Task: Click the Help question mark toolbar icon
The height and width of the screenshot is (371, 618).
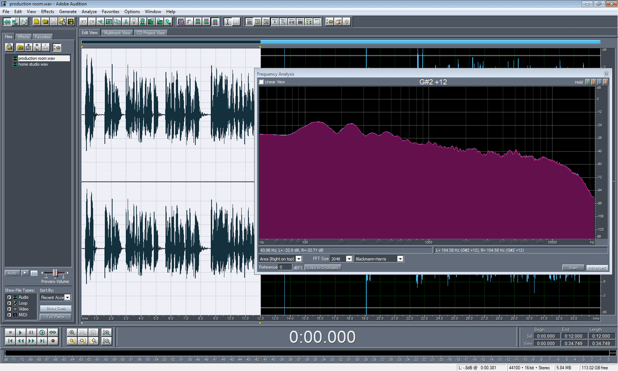Action: 347,22
